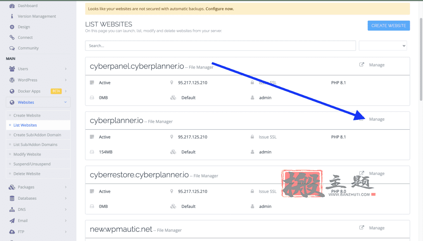This screenshot has height=241, width=423.
Task: Collapse the Websites menu chevron
Action: [65, 102]
